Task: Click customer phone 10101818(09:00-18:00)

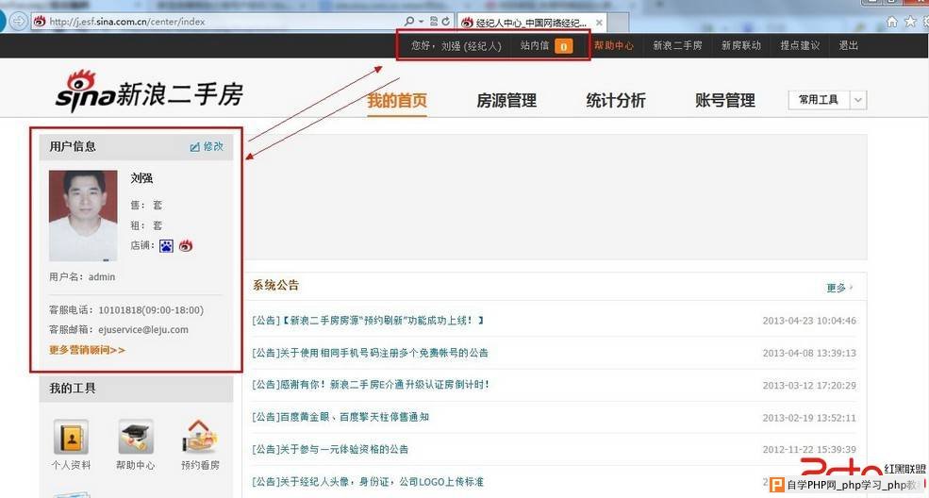Action: (151, 310)
